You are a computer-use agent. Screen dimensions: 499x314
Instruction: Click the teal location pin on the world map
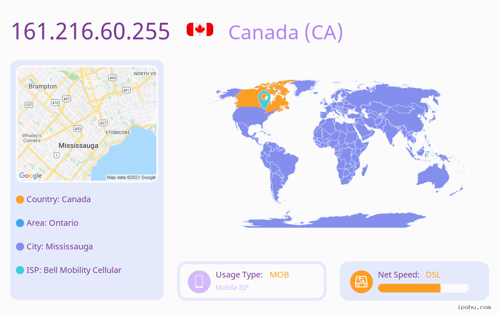coord(264,100)
